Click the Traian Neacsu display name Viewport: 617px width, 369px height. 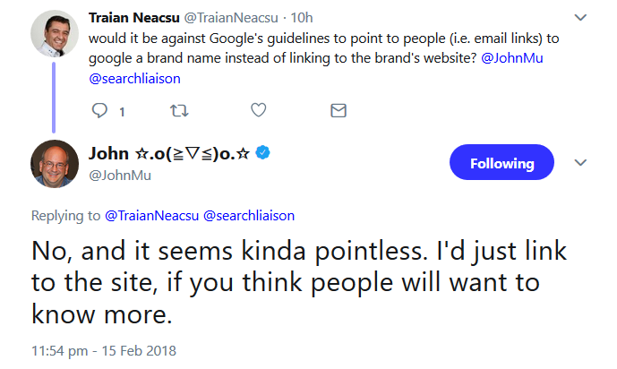coord(134,18)
